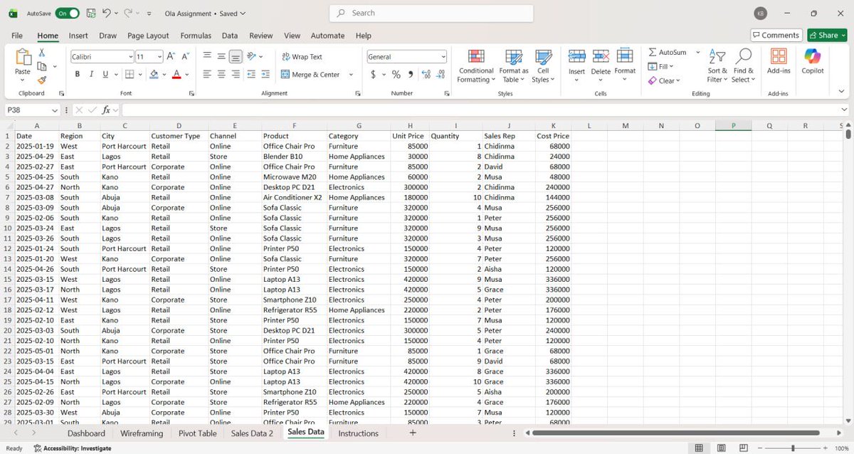Toggle bottom align button
854x454 pixels.
point(236,56)
